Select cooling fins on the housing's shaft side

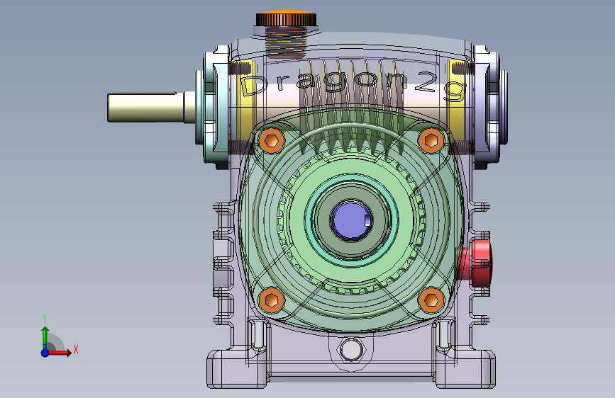[223, 263]
